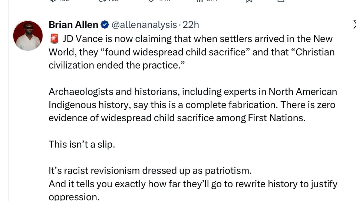Click the "It's racist revisionism" sentence
This screenshot has height=201, width=356.
[x=150, y=171]
